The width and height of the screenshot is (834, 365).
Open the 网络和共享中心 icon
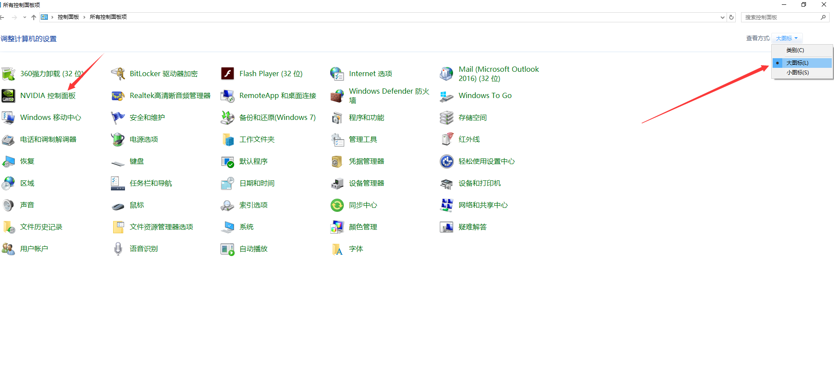tap(447, 205)
